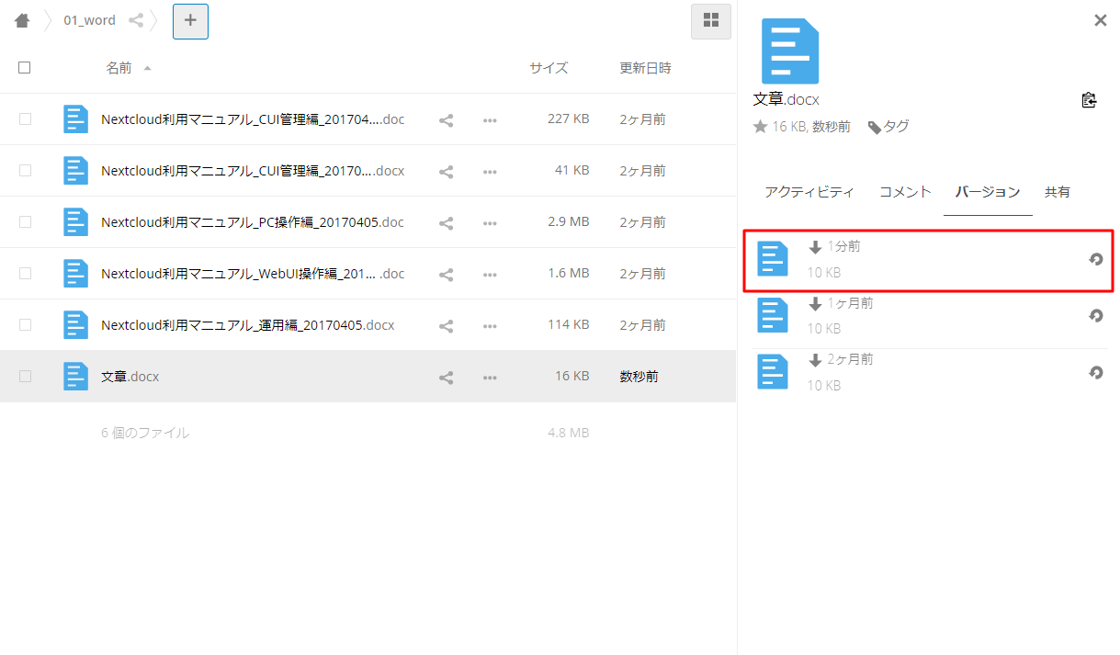Click the 2ヶ月前 version document thumbnail
1120x655 pixels.
click(x=773, y=371)
